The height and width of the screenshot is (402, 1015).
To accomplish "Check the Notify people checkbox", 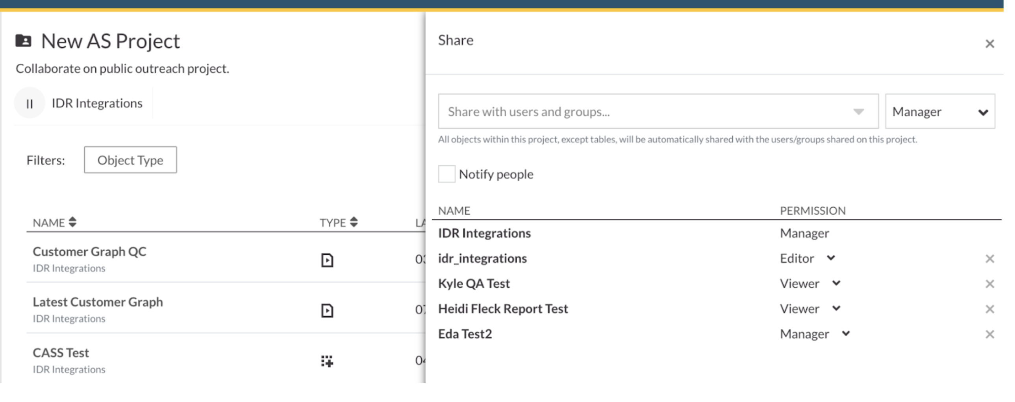I will coord(447,174).
